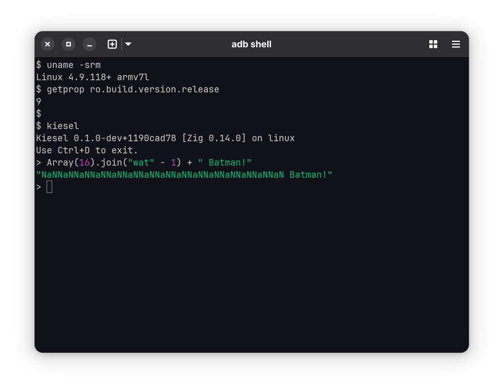Maximize the terminal window using square button
Image resolution: width=504 pixels, height=391 pixels.
click(x=68, y=44)
